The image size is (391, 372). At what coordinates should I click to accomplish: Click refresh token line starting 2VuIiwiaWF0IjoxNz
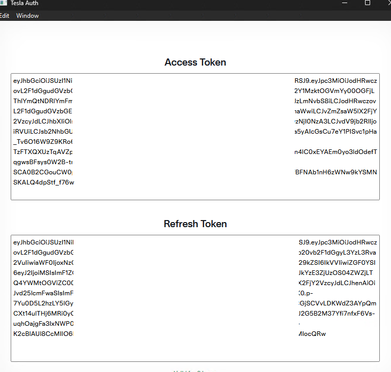coord(43,263)
